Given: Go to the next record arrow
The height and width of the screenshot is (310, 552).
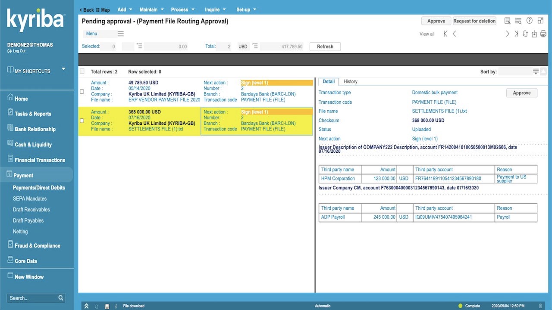Looking at the screenshot, I should (x=508, y=34).
